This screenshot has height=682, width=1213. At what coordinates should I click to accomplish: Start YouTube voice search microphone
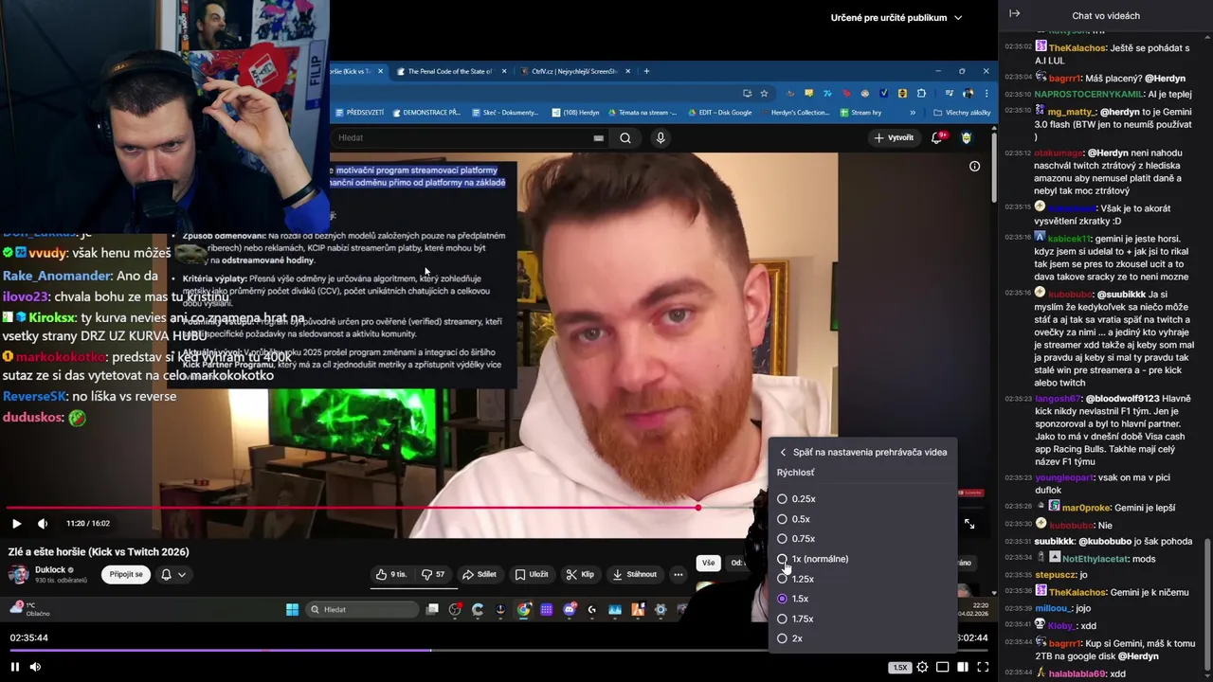[x=661, y=137]
